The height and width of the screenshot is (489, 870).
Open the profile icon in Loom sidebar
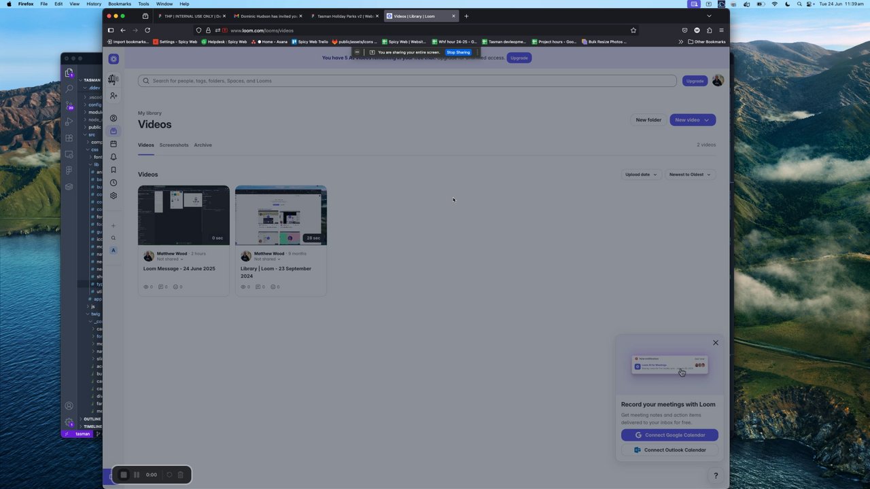pos(114,118)
